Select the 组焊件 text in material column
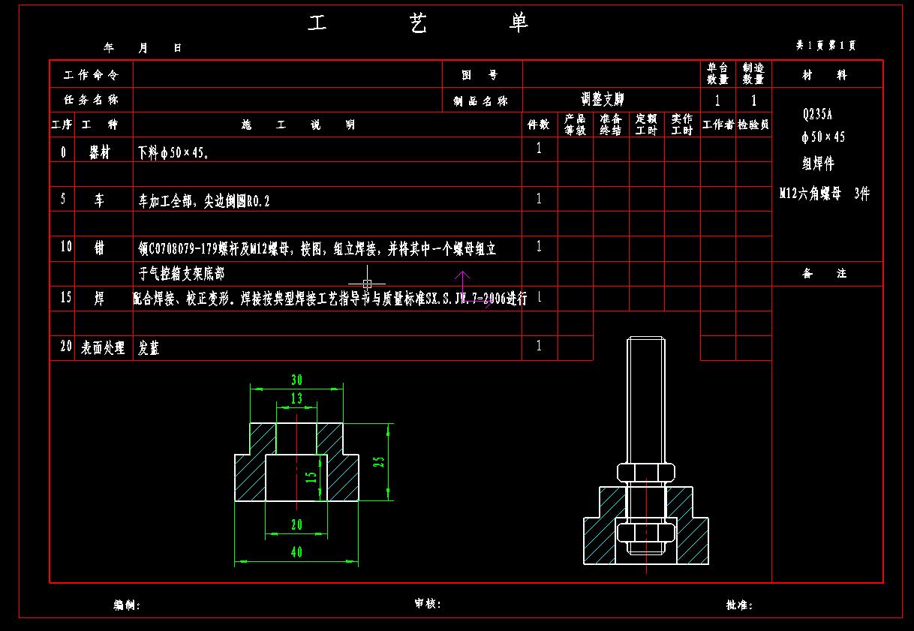The image size is (914, 631). coord(819,163)
